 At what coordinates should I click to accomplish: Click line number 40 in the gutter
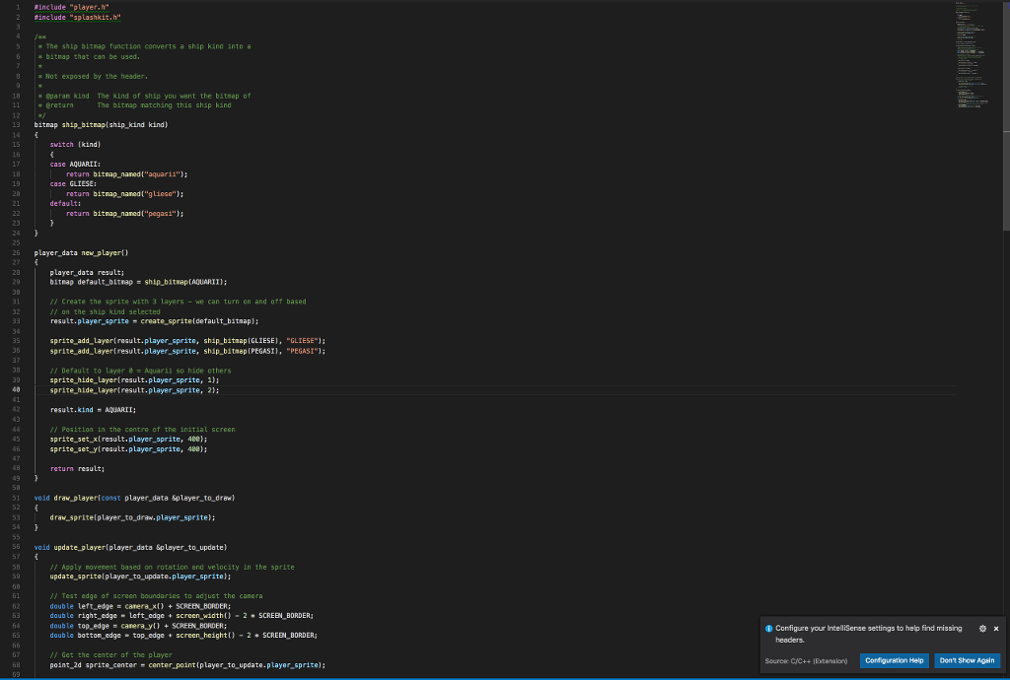point(14,389)
